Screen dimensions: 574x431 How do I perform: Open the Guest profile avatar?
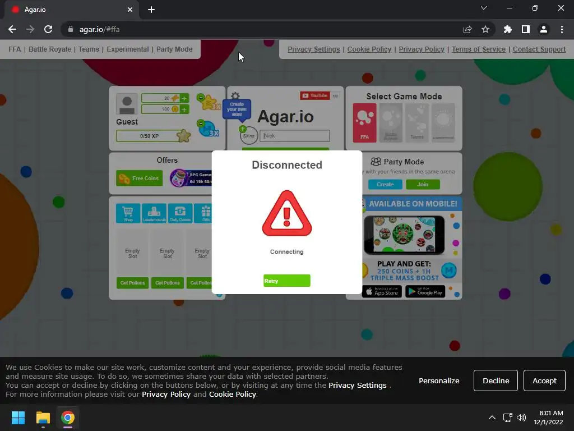[127, 104]
